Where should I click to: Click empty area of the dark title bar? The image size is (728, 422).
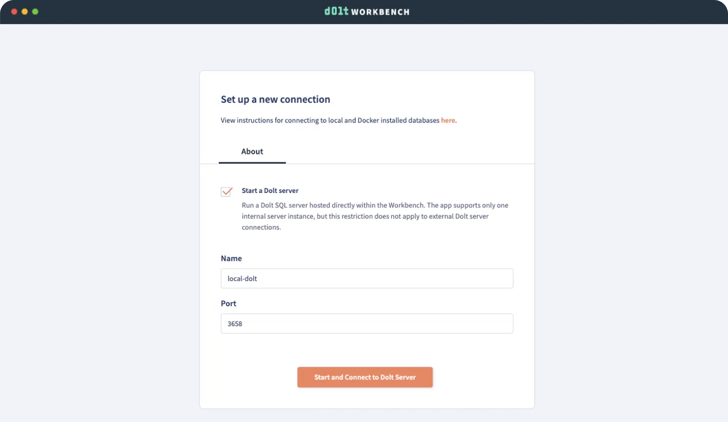566,11
